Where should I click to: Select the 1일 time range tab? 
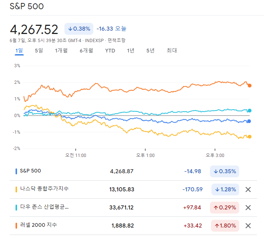point(19,51)
